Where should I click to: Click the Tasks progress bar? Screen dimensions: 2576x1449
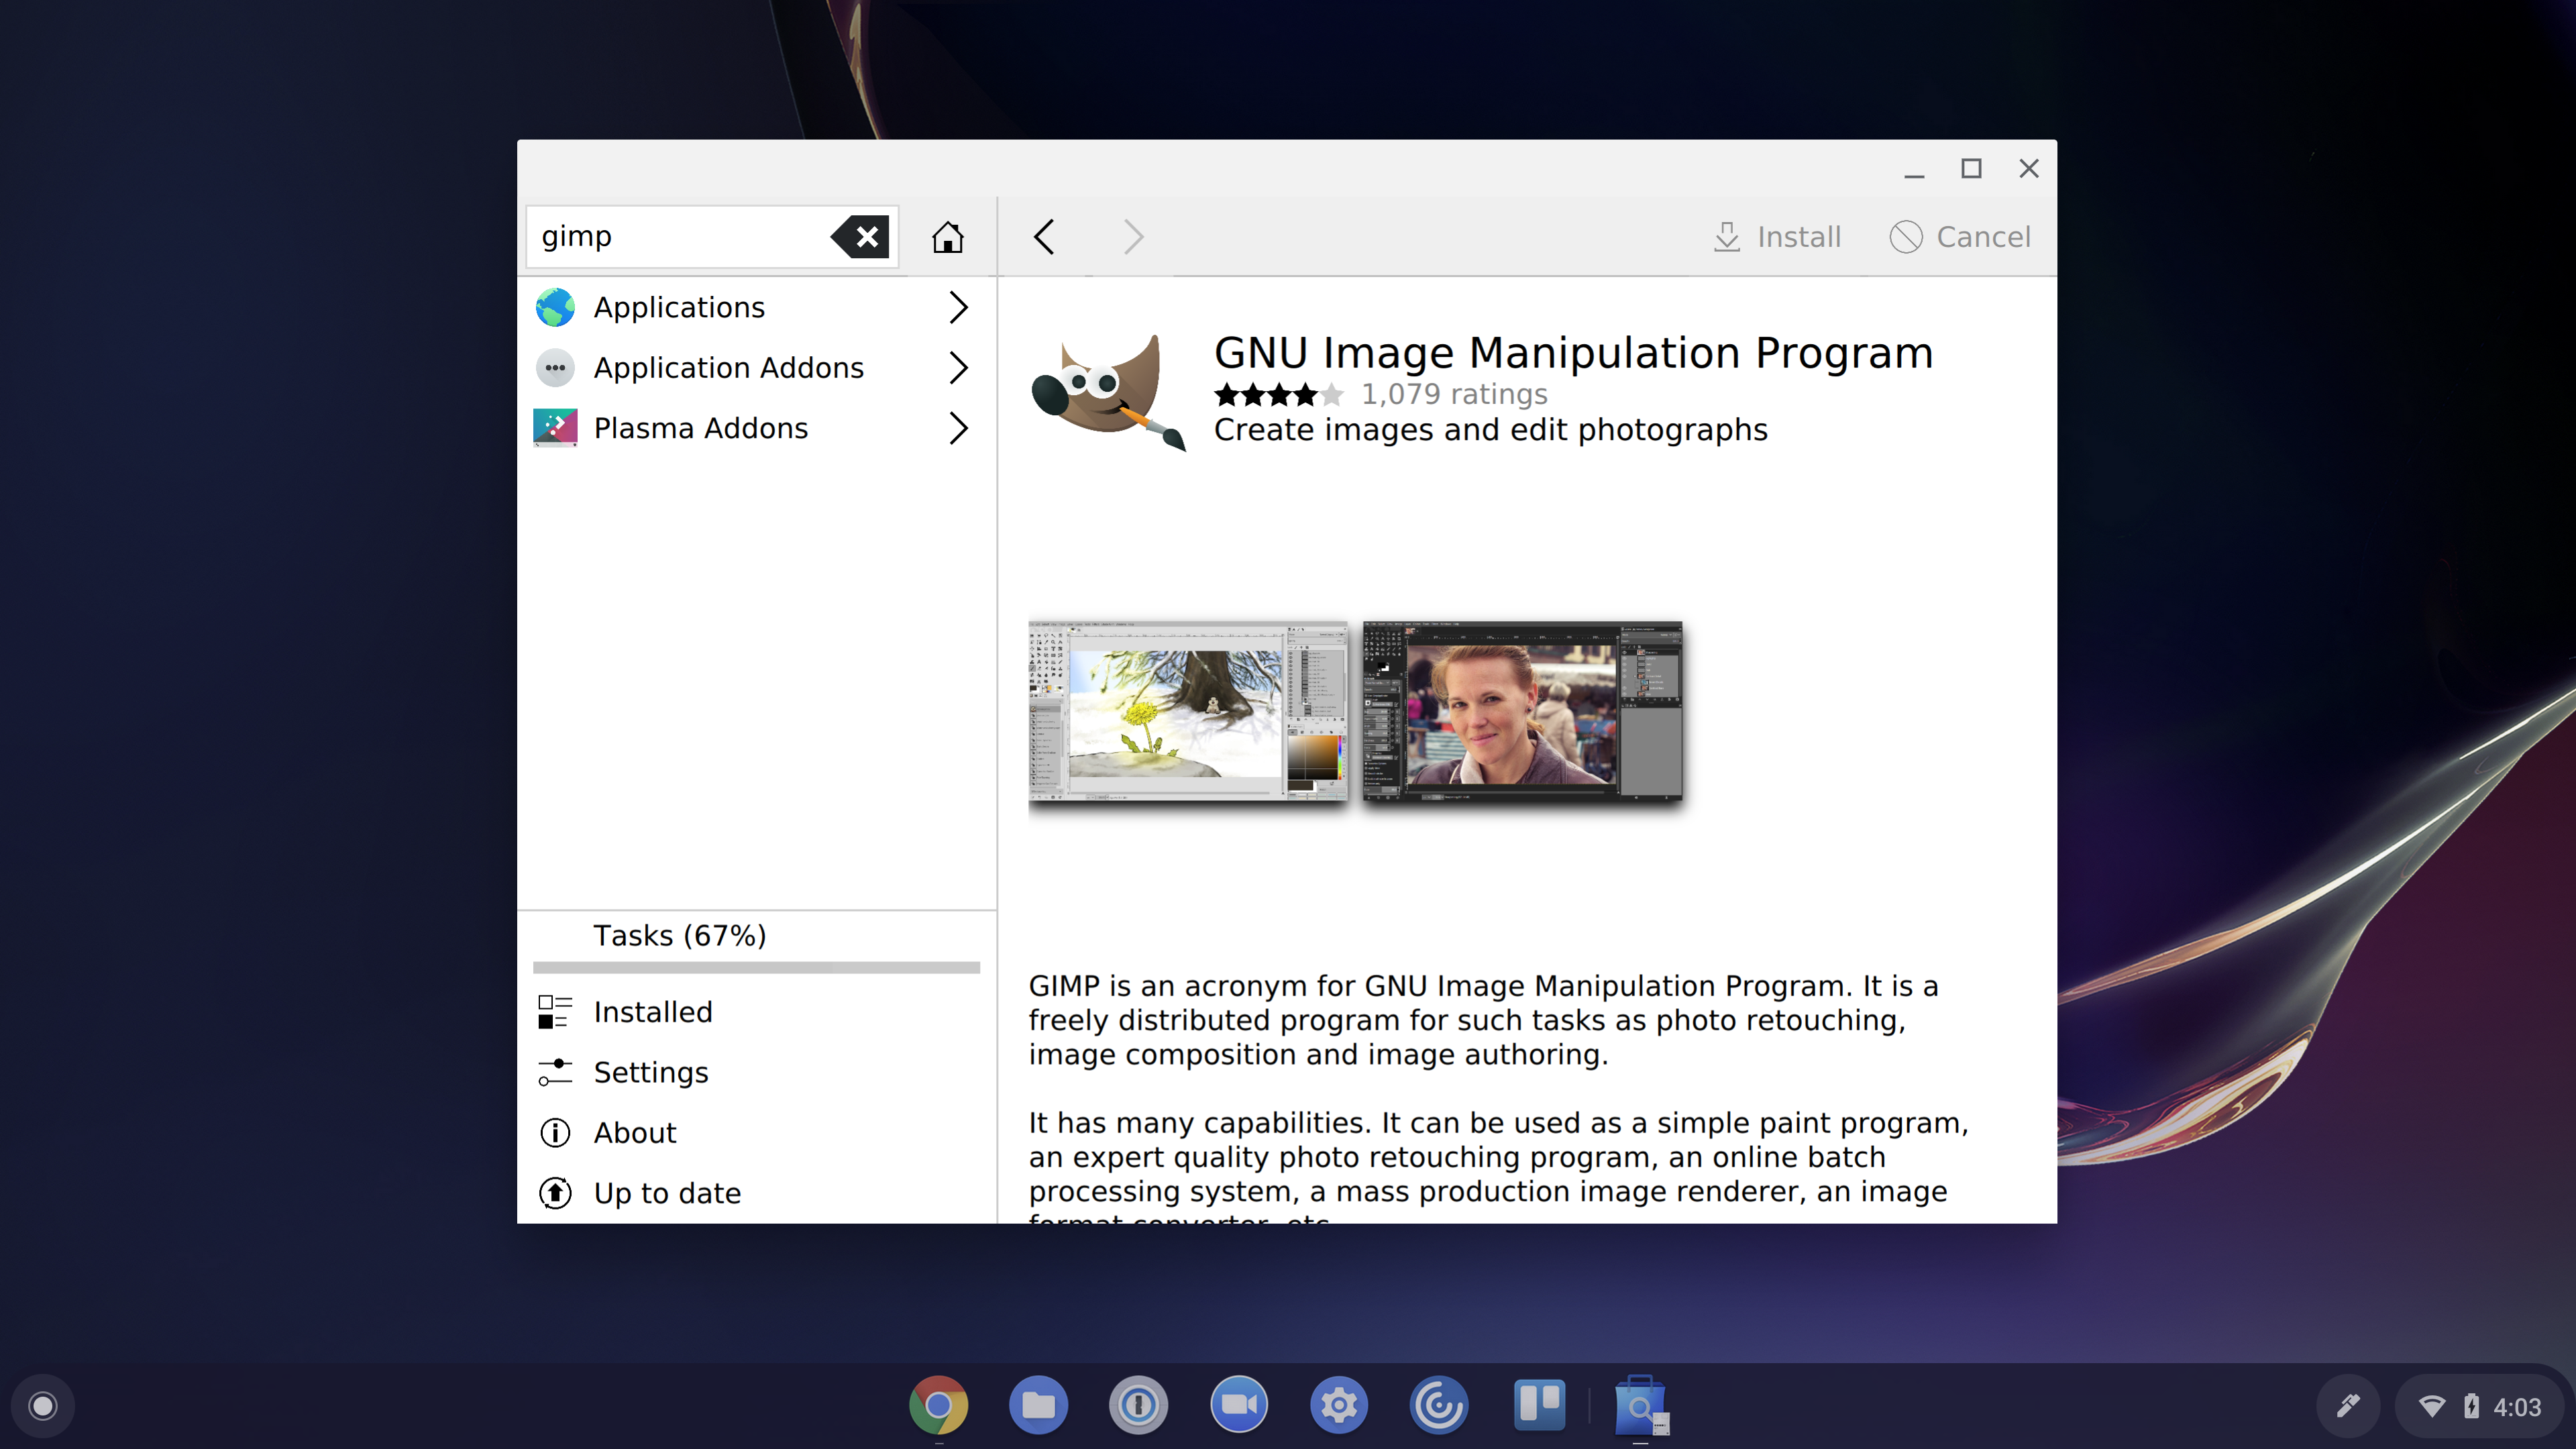click(756, 967)
